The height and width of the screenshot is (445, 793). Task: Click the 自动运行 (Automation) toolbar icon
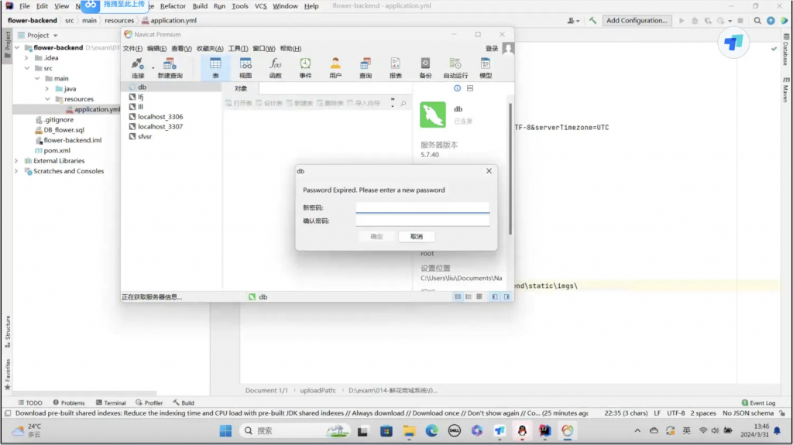tap(455, 67)
